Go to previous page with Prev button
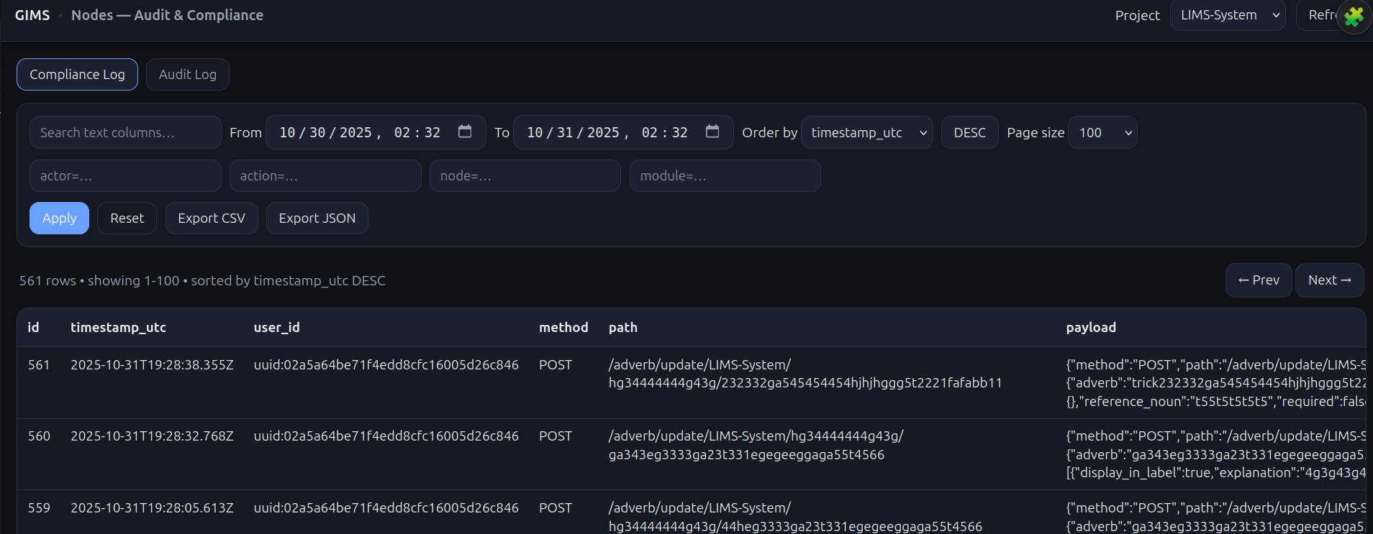 [x=1259, y=280]
